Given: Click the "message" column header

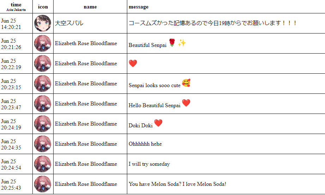Looking at the screenshot, I should click(139, 7).
